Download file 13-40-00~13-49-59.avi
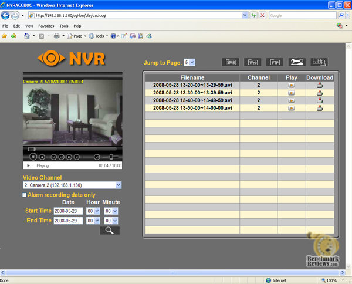The image size is (352, 284). 320,100
